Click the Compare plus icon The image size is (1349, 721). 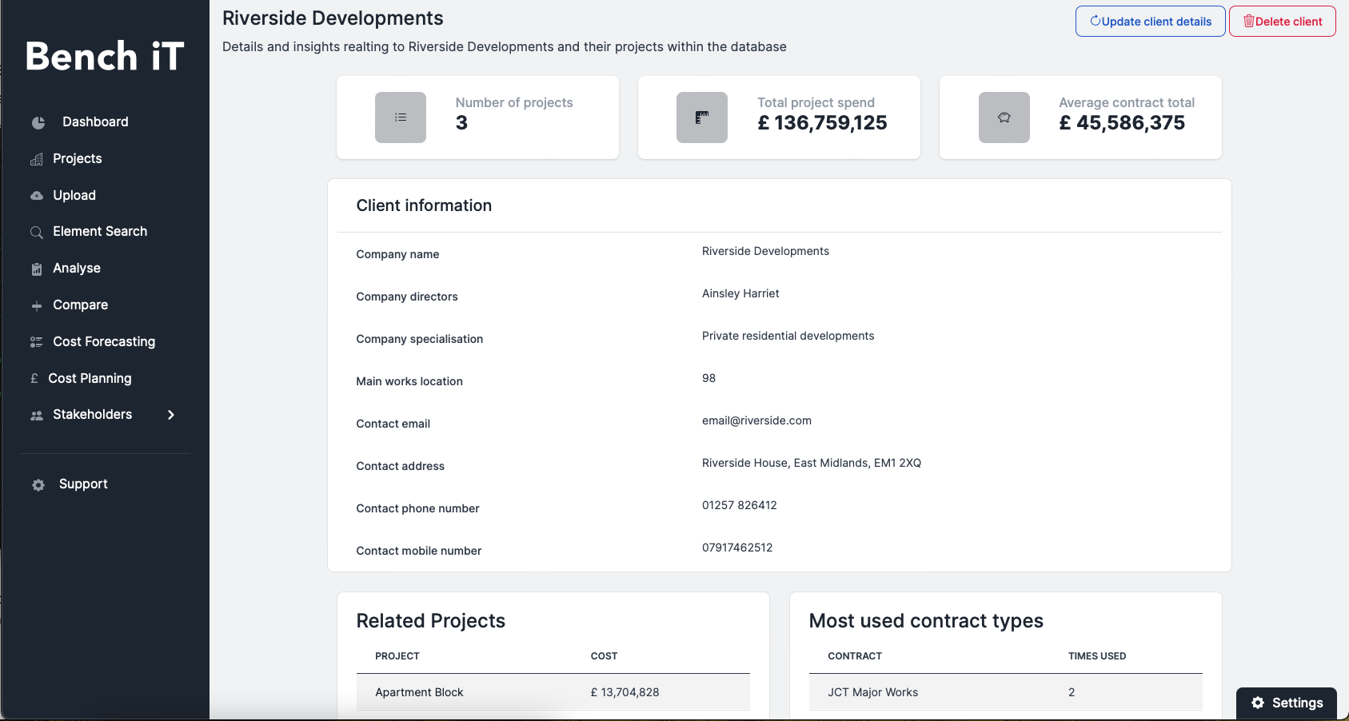pos(37,305)
